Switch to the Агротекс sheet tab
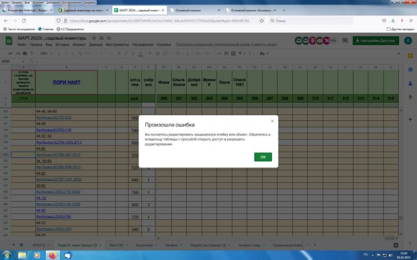 tap(145, 245)
